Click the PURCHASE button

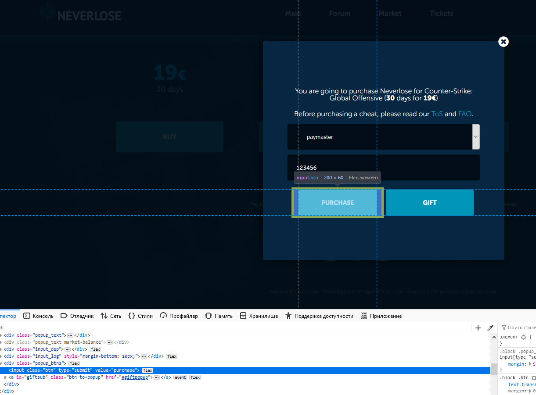[338, 203]
